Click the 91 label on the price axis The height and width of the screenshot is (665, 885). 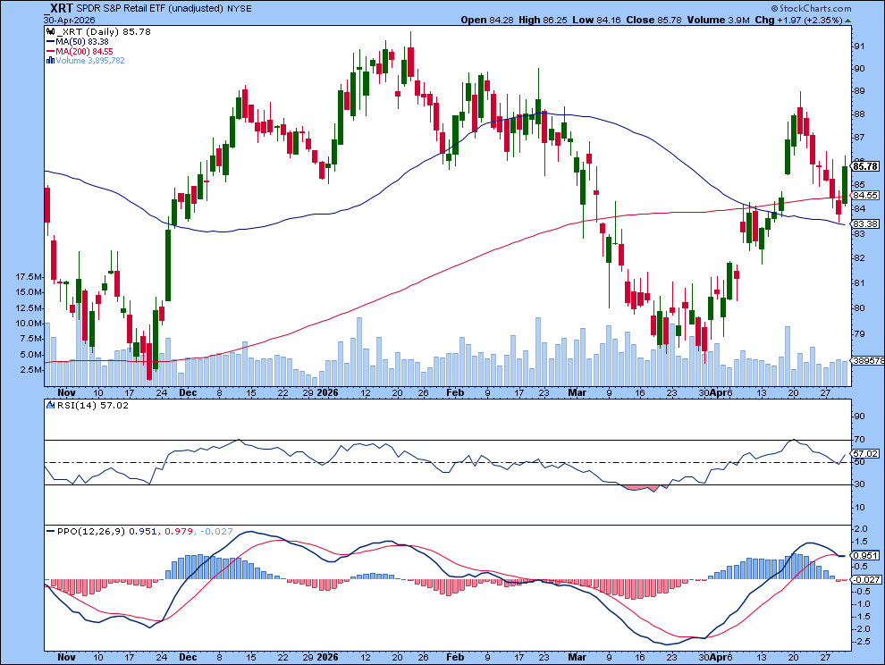[859, 46]
